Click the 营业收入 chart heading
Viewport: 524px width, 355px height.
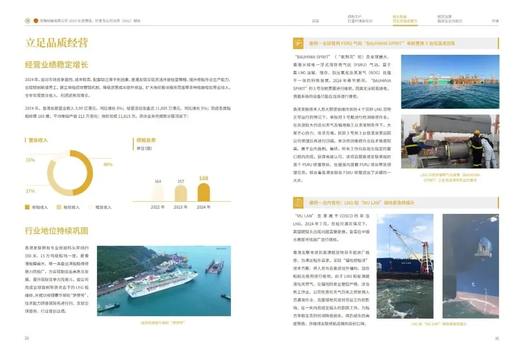(38, 140)
